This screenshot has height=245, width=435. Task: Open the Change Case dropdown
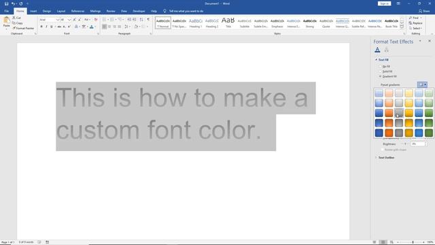[x=87, y=20]
